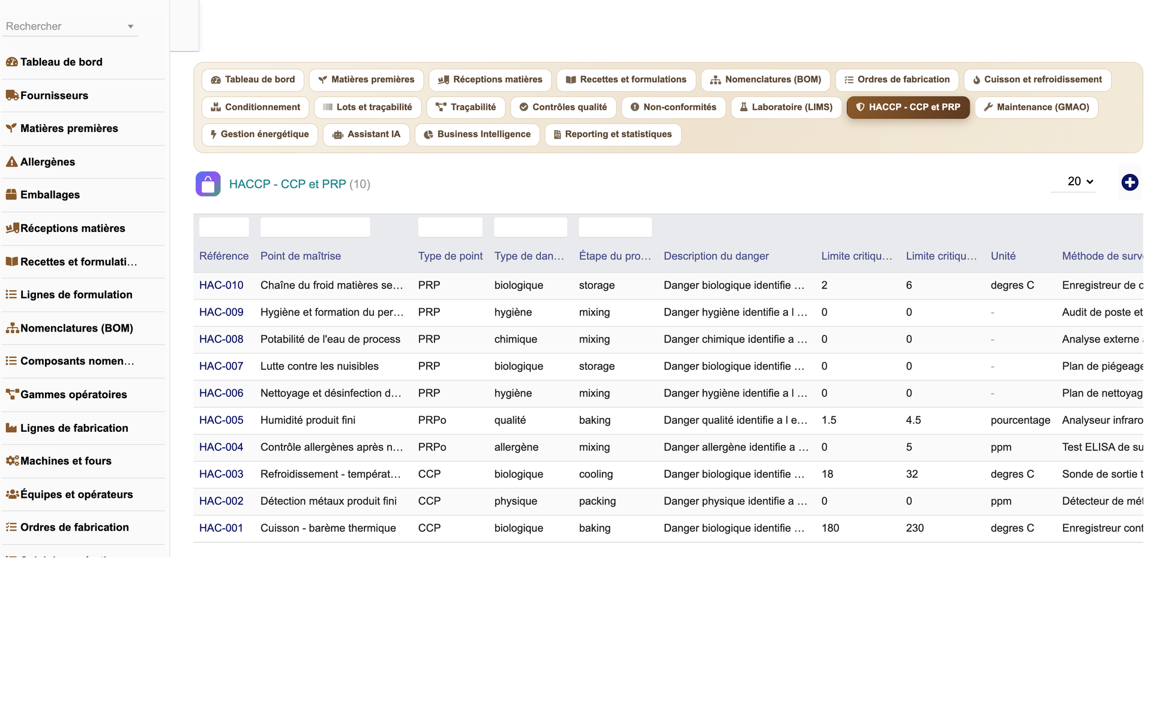Sort by the Point de maîtrise column header
This screenshot has height=722, width=1168.
click(301, 256)
